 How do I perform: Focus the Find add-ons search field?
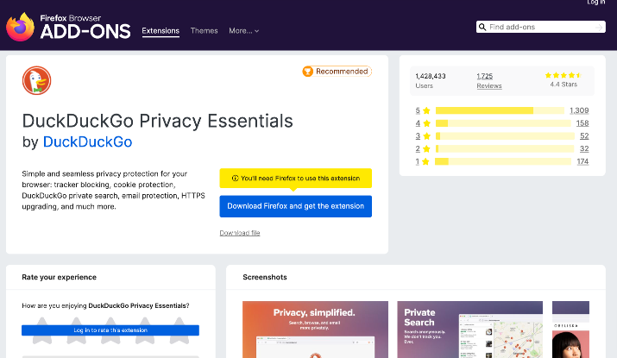[x=541, y=27]
